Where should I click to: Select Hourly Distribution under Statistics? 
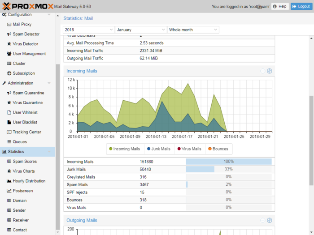[29, 181]
